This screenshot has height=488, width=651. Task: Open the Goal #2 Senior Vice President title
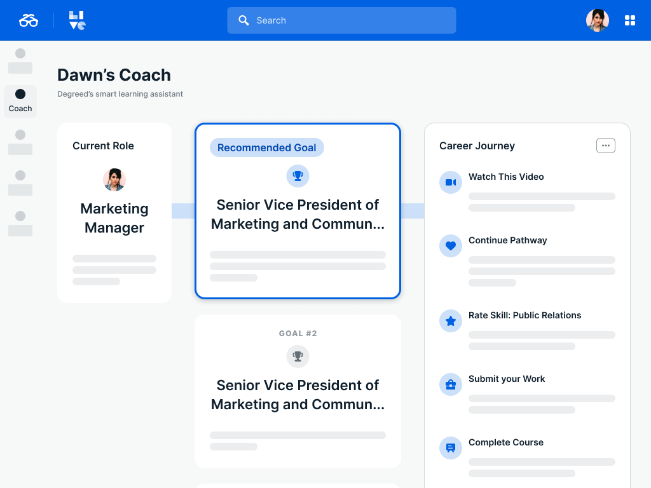(x=298, y=395)
